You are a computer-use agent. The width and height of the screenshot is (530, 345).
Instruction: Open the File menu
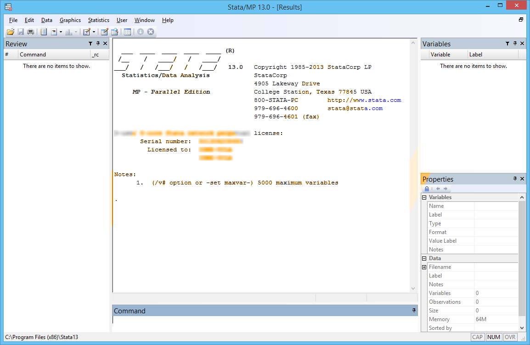click(x=13, y=20)
